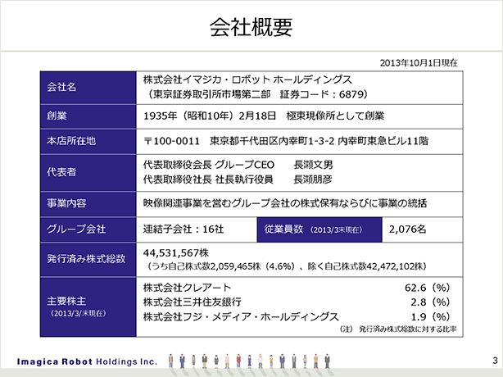
Task: Click the 主要株主 row header
Action: coord(88,307)
